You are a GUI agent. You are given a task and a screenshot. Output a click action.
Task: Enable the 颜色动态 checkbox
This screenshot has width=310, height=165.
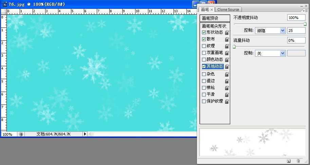[x=204, y=59]
